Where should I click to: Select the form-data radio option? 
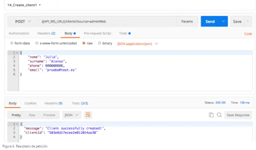click(x=12, y=43)
